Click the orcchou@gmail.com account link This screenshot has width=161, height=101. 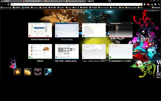pos(153,11)
